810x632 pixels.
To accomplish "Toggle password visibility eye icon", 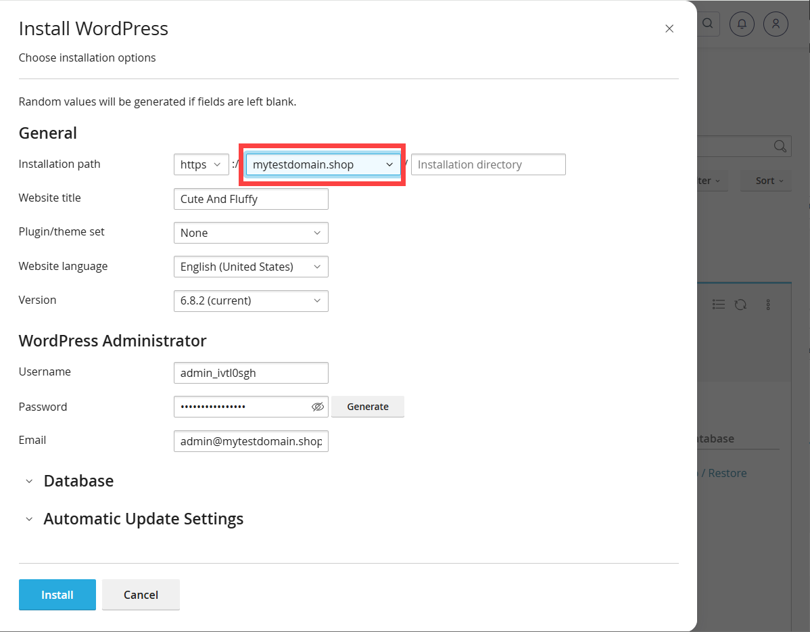I will pos(318,407).
